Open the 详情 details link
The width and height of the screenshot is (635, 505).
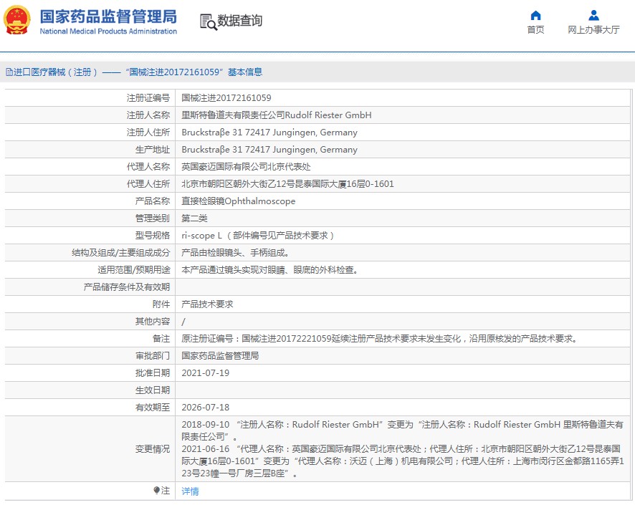190,491
